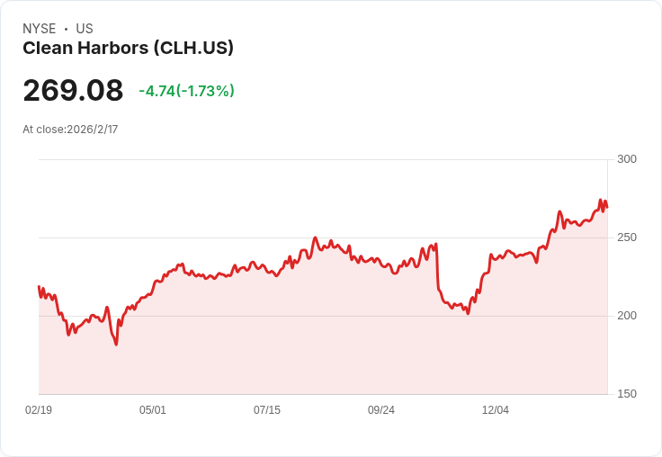
Task: Click the -4.74(-1.73%) change value
Action: 186,91
